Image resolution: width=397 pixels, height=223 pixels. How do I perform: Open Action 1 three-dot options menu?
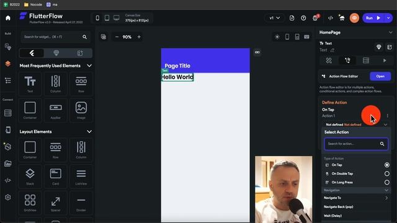pos(387,116)
